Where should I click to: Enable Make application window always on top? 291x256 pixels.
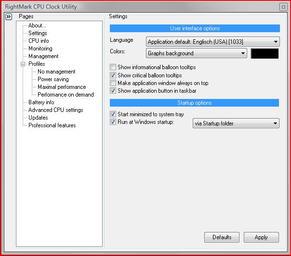point(113,83)
